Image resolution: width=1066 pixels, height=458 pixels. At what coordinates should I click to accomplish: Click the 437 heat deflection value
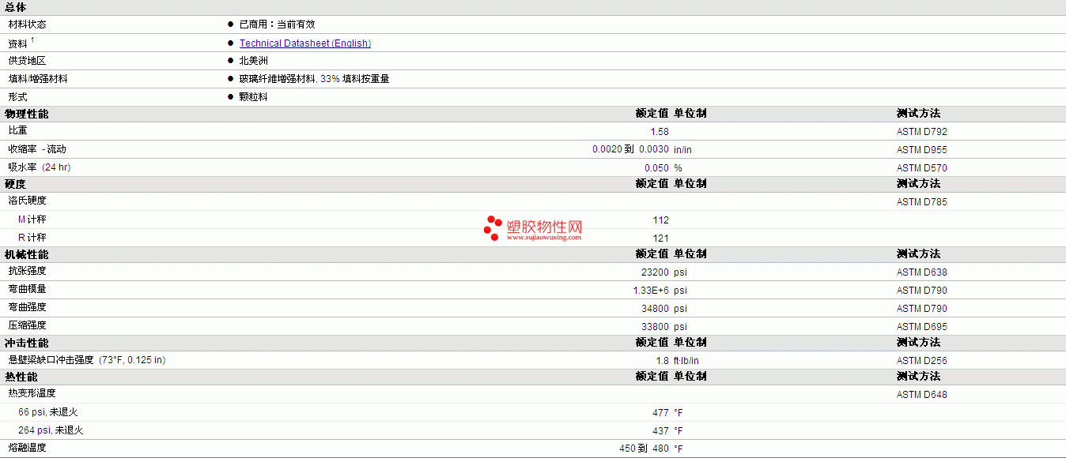point(661,431)
